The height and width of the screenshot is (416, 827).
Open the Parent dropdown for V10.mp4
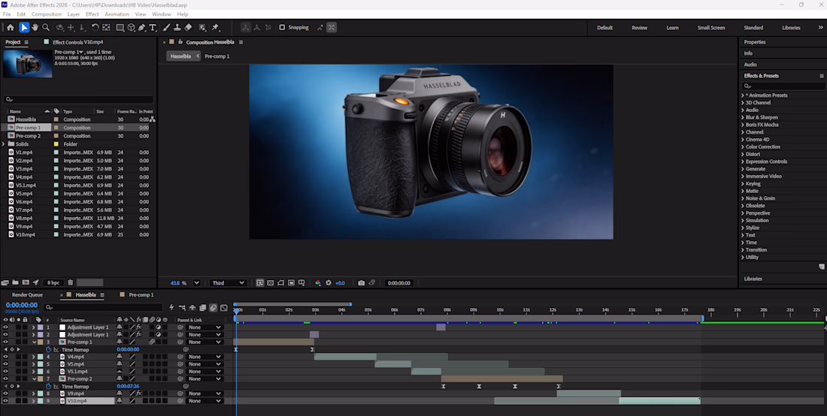[204, 401]
